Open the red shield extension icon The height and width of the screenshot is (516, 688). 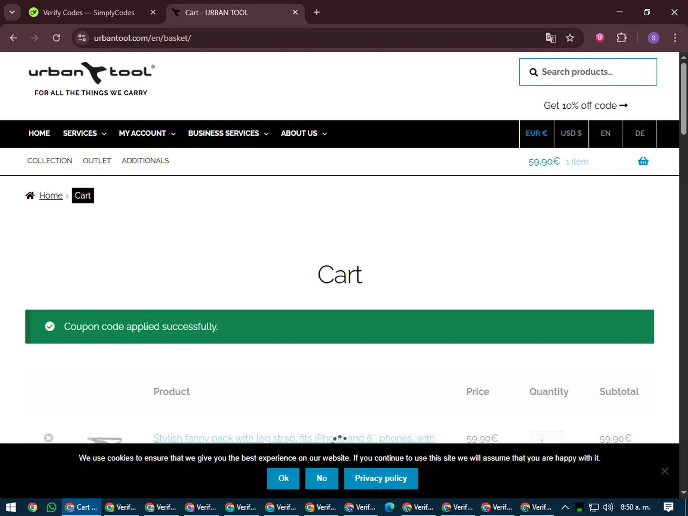(x=599, y=38)
